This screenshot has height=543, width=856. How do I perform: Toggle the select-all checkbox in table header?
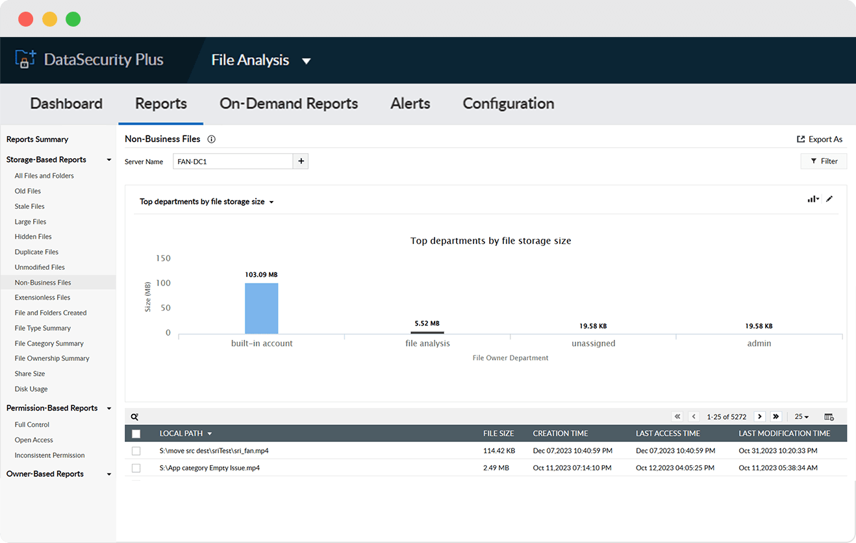pyautogui.click(x=136, y=433)
